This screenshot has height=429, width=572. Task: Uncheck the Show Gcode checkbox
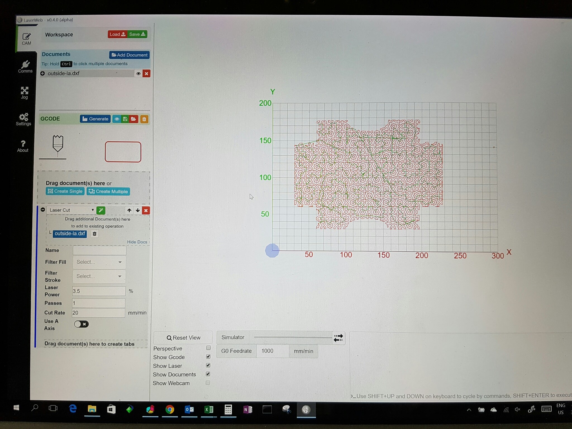[208, 357]
